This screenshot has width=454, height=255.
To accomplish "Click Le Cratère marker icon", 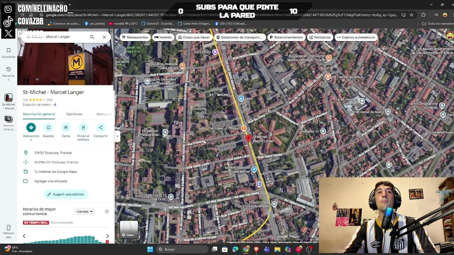I will (x=215, y=52).
